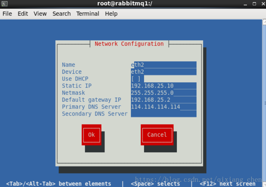Click the Device input field
The image size is (266, 187).
pos(164,72)
